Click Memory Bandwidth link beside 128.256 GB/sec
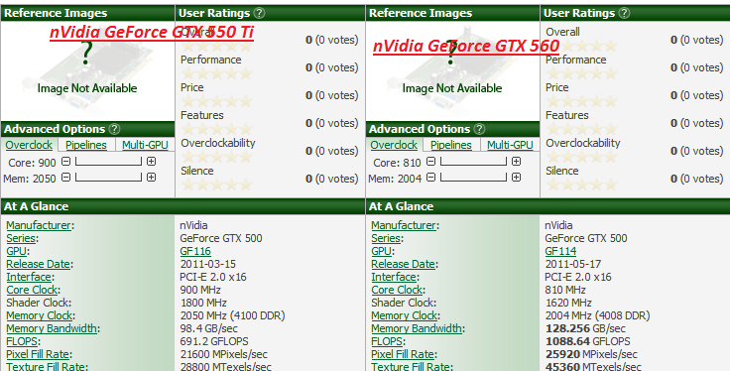 417,328
